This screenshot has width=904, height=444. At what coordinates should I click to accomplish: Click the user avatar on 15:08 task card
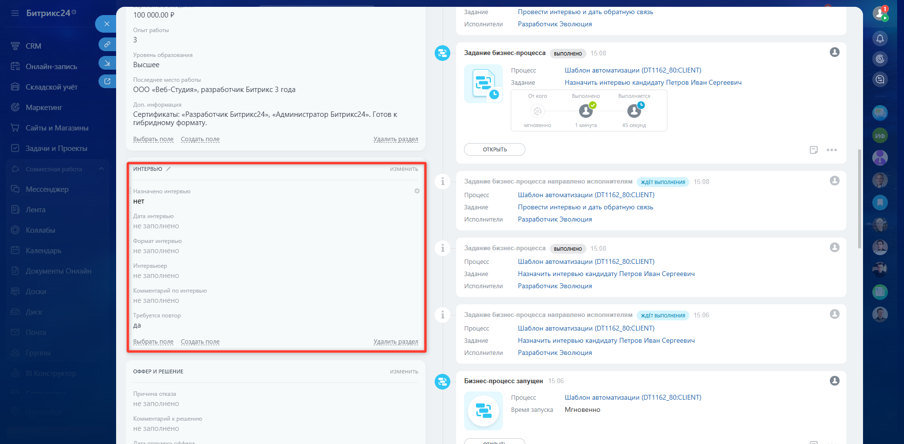click(835, 52)
